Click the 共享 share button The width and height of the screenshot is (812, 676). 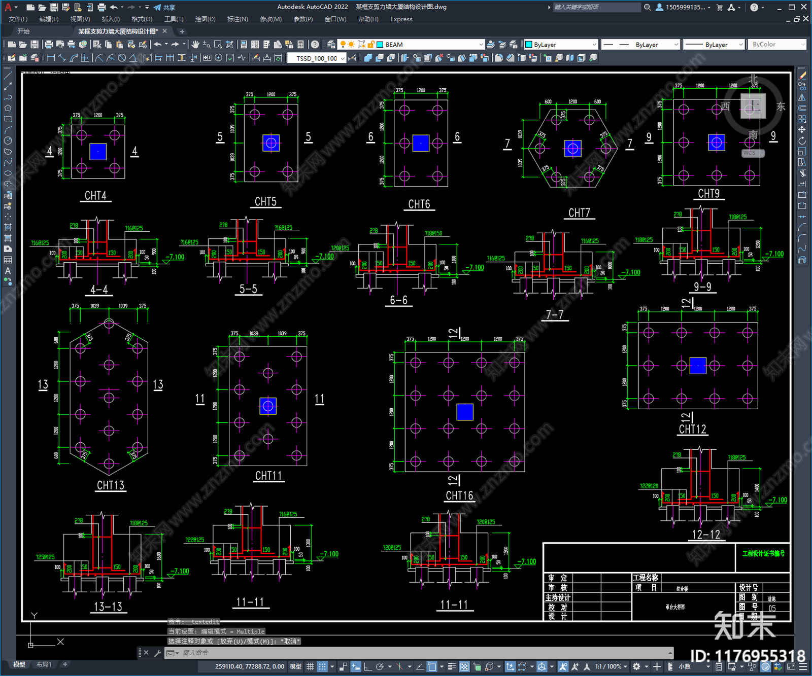click(x=165, y=7)
